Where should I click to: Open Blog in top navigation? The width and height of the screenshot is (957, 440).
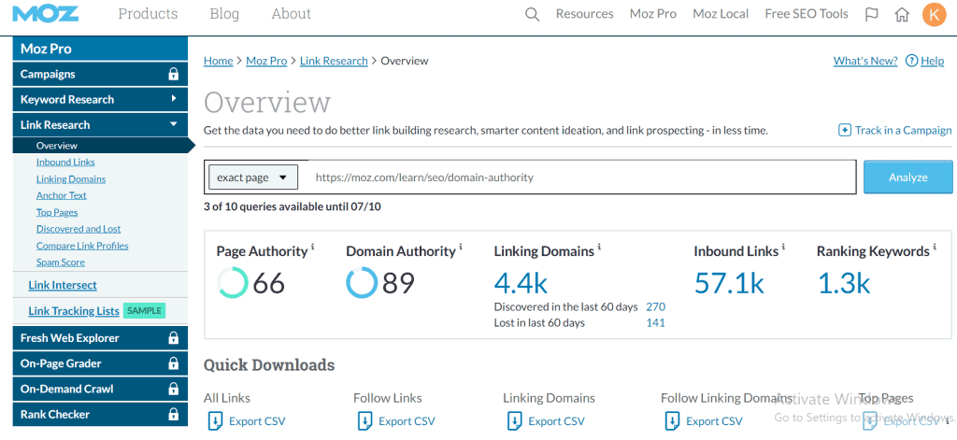[224, 13]
